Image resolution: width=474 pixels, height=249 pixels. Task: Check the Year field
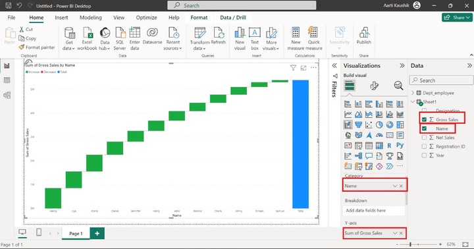click(424, 155)
